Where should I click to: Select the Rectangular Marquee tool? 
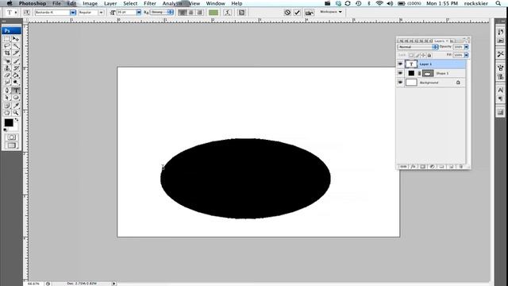7,39
